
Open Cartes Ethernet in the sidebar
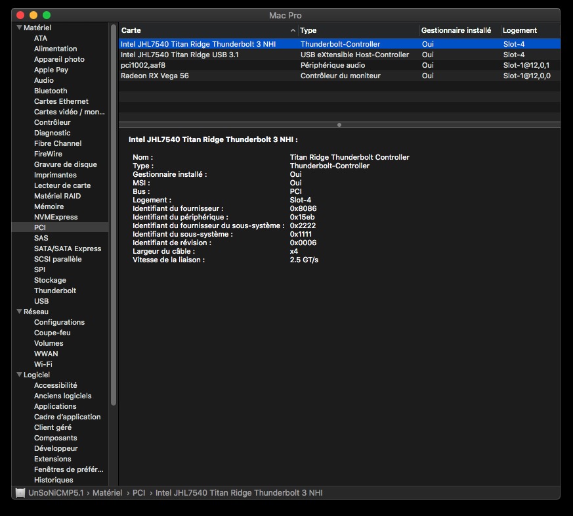(61, 101)
